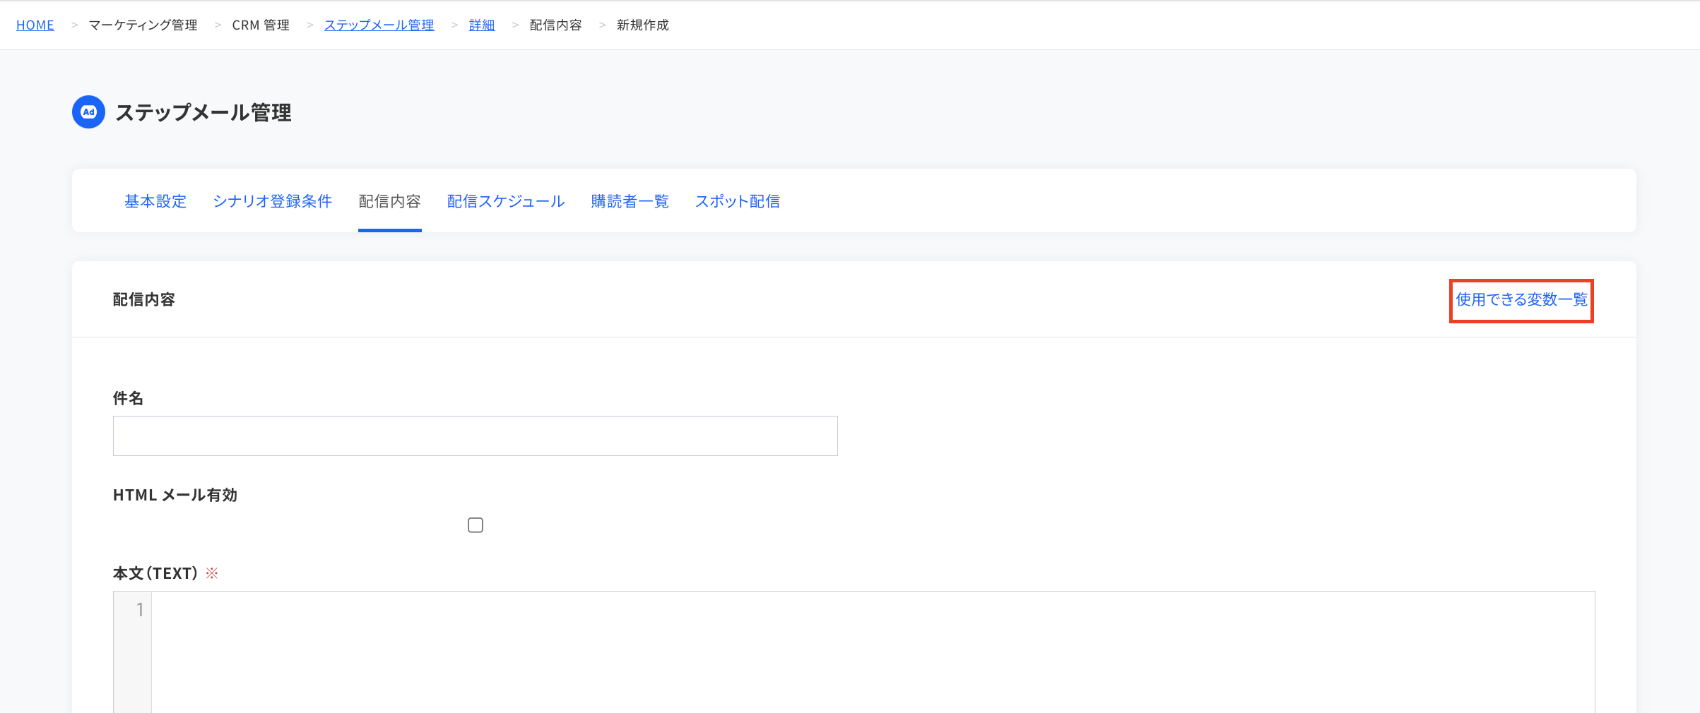The image size is (1700, 713).
Task: Enable the HTML メール有効 checkbox
Action: (476, 525)
